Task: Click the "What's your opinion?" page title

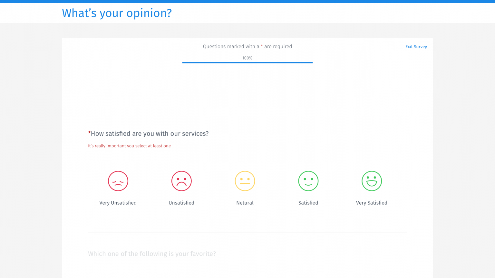Action: pos(117,13)
